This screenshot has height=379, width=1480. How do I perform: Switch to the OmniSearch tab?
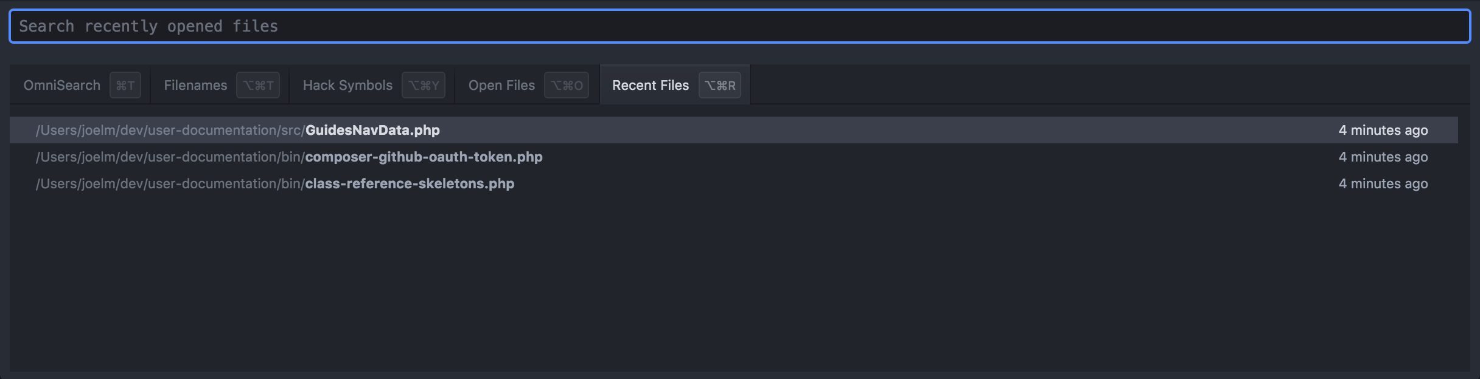click(80, 85)
